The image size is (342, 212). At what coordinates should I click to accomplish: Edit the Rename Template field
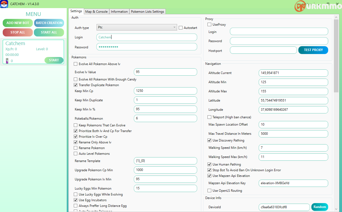[x=165, y=161]
